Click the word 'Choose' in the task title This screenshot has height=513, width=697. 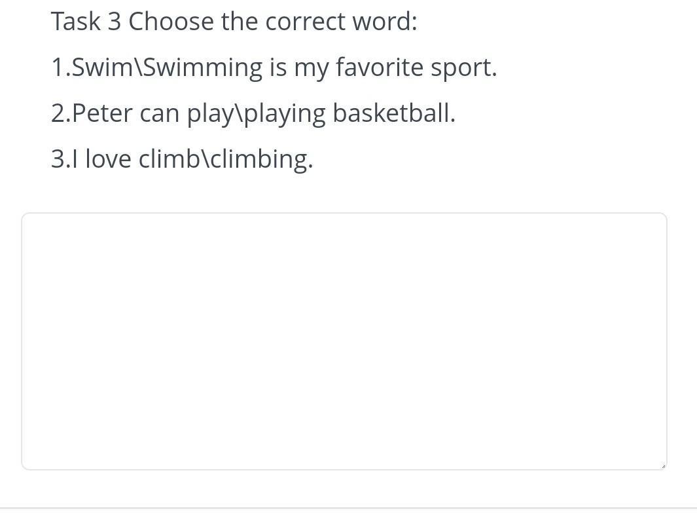coord(171,22)
